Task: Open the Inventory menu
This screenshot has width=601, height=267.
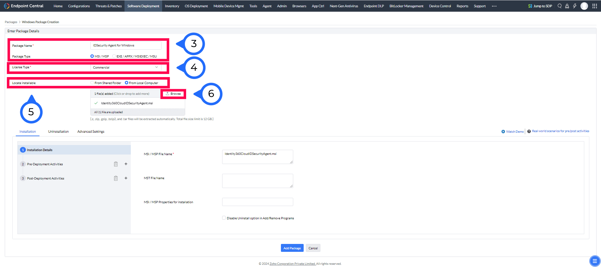Action: pos(172,6)
